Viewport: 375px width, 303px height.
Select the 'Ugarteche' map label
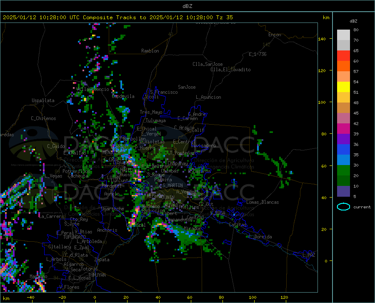pyautogui.click(x=112, y=209)
